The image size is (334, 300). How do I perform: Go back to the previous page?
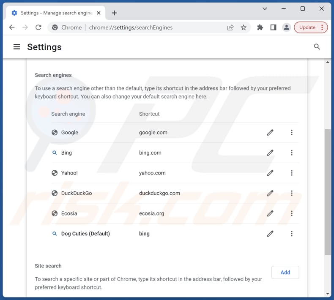(12, 27)
